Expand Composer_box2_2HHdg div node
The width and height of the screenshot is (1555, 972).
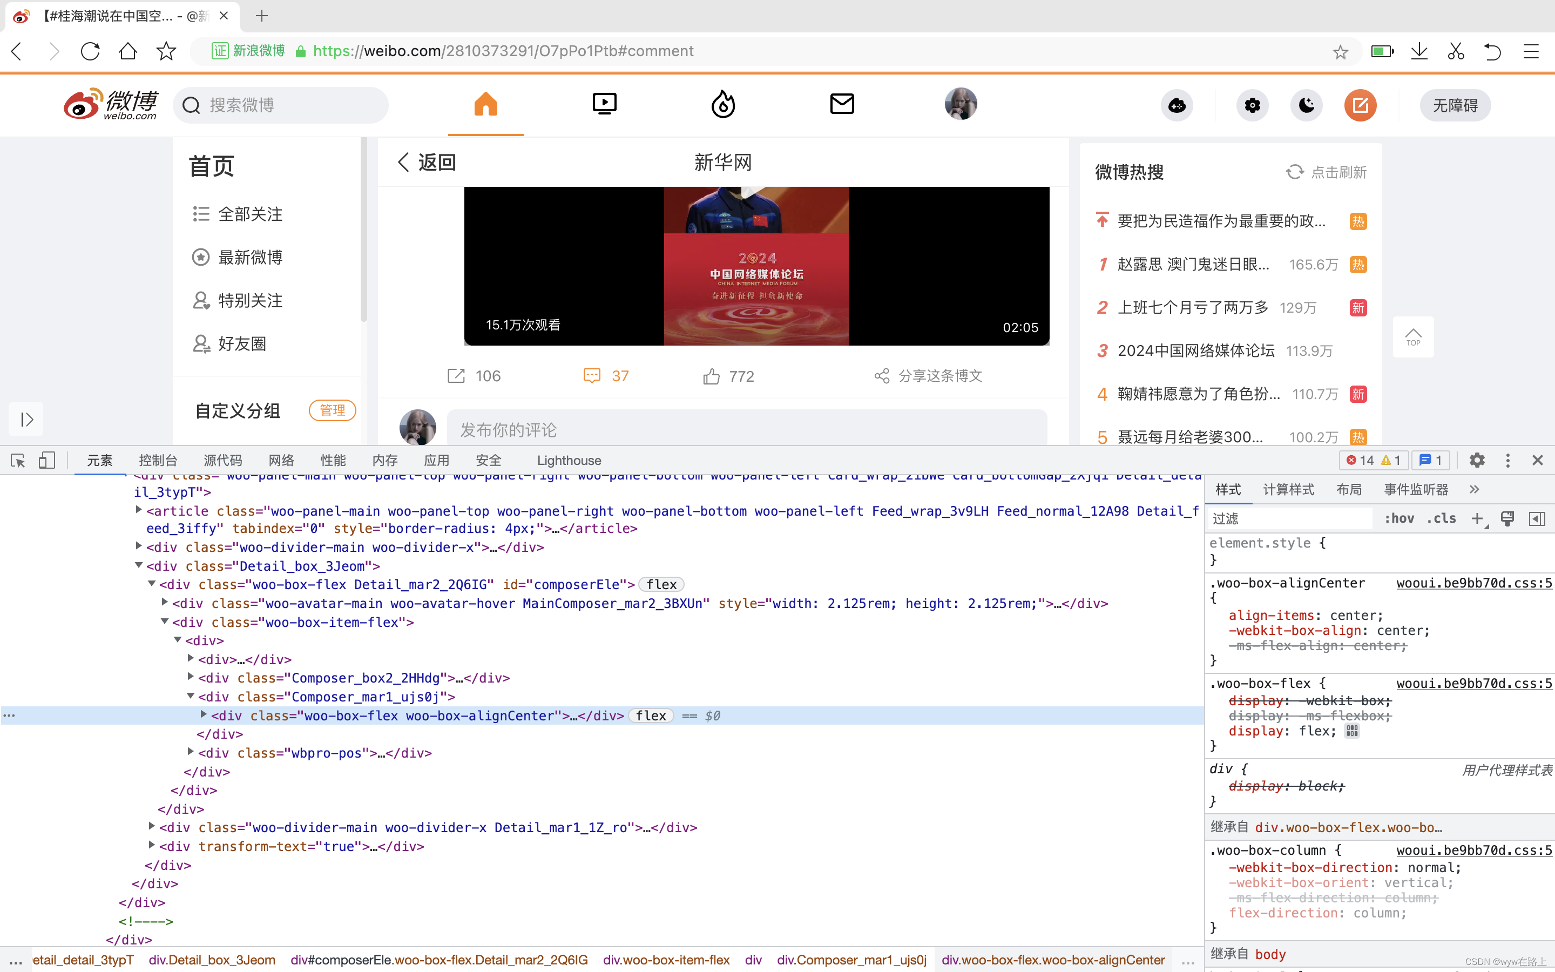tap(190, 677)
